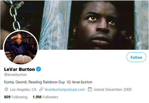
Task: Click the Followers label
Action: pos(50,97)
